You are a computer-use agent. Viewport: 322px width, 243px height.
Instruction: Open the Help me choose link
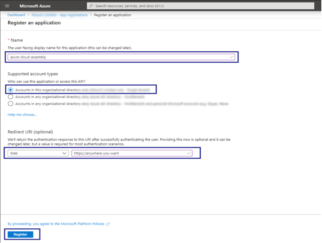point(22,115)
